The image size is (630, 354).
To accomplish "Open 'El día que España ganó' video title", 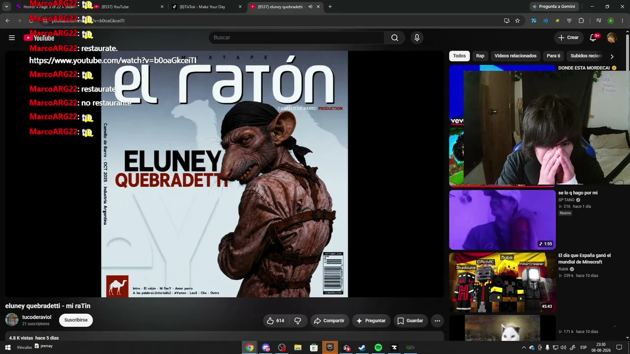I will (x=584, y=259).
